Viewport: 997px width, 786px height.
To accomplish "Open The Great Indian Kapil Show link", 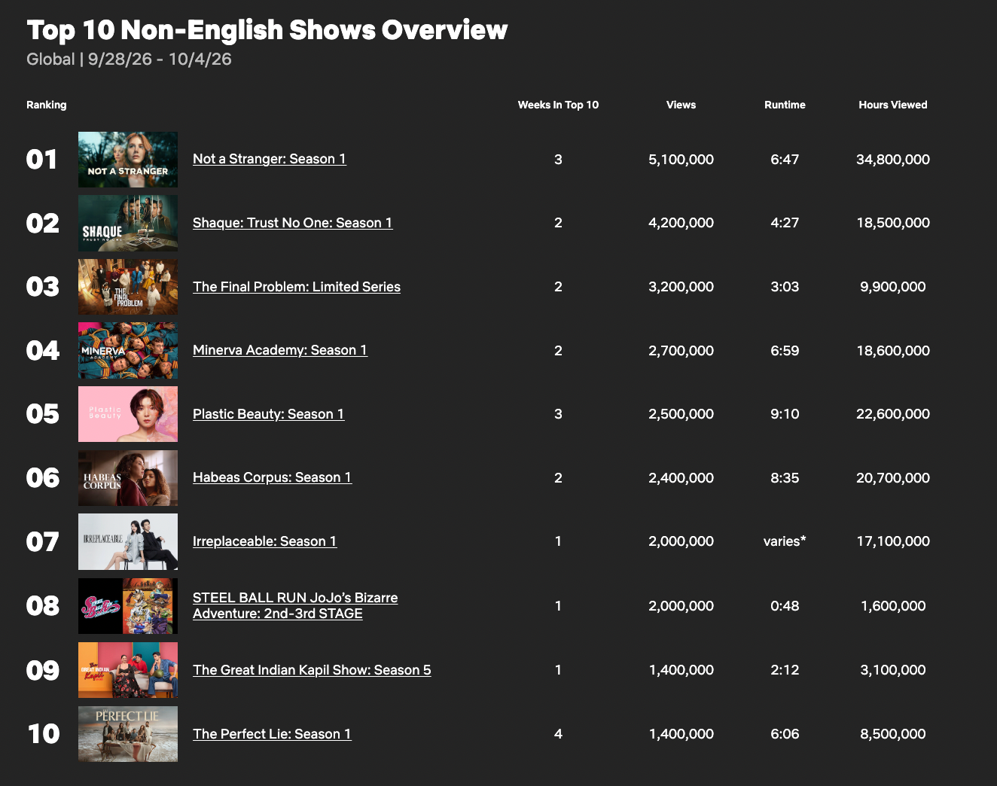I will (x=312, y=670).
